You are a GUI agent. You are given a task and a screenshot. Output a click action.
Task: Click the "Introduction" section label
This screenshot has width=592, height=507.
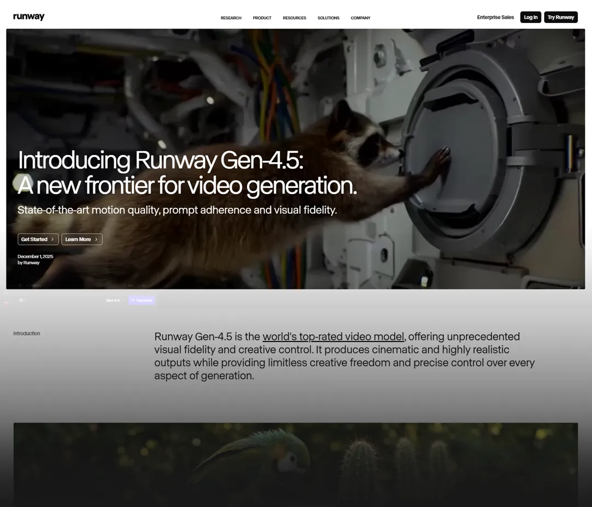tap(26, 333)
